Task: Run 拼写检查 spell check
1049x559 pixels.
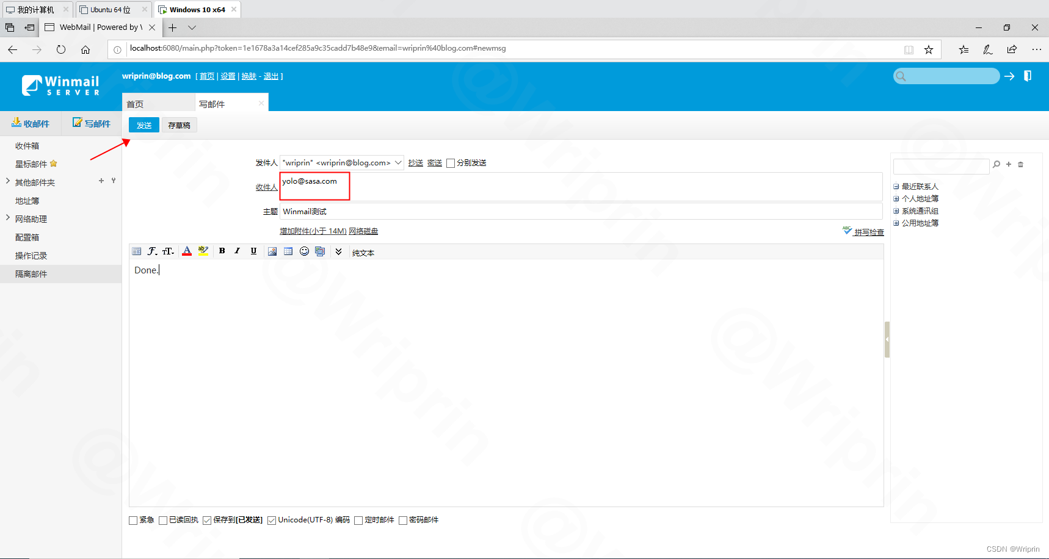Action: (863, 232)
